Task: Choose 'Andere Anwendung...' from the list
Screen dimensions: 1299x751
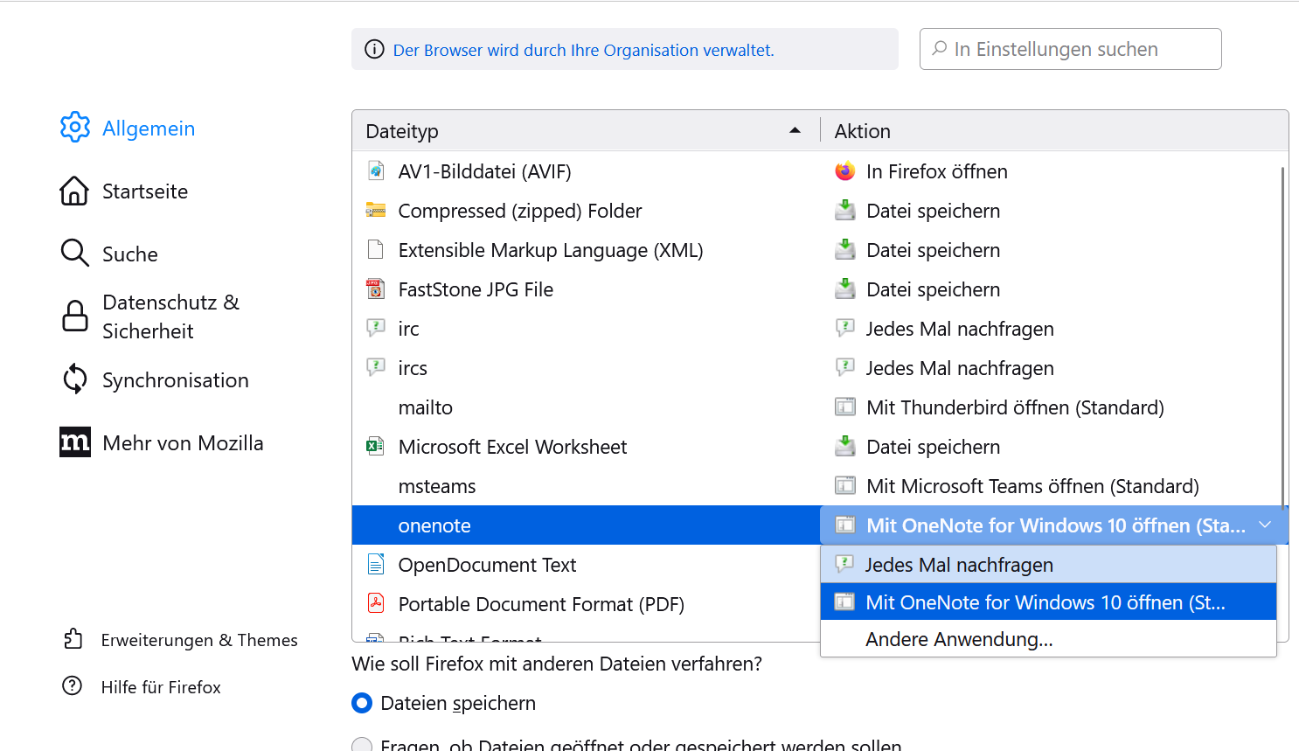Action: coord(1048,638)
